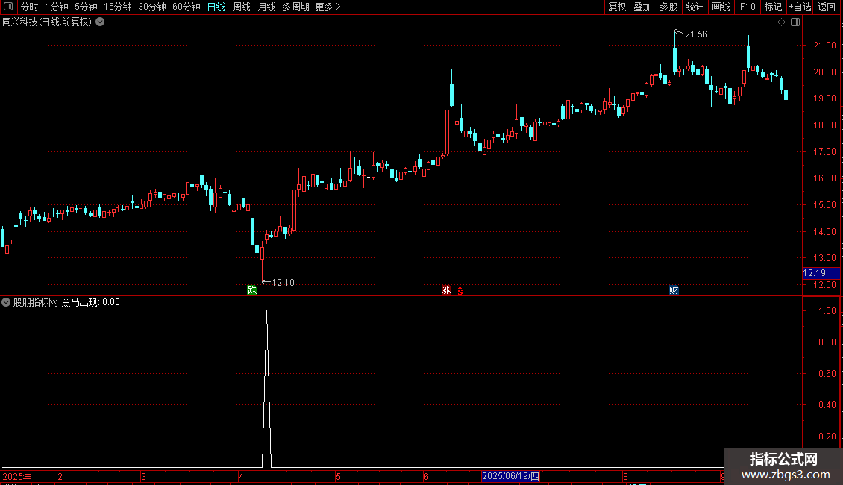The image size is (843, 485).
Task: Select the 30分钟 period tab
Action: coord(151,7)
